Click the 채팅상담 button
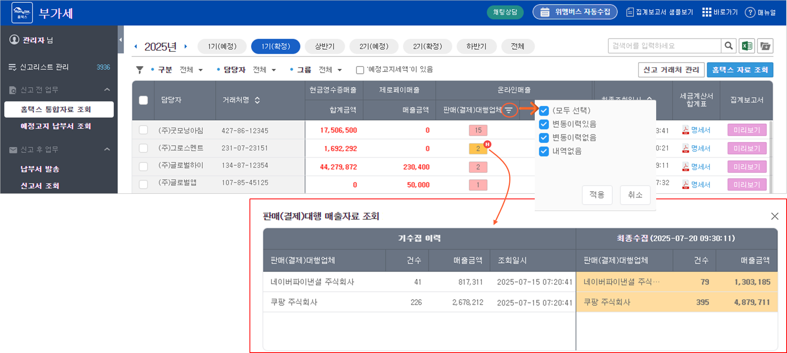Screen dimensions: 787x353 point(505,12)
